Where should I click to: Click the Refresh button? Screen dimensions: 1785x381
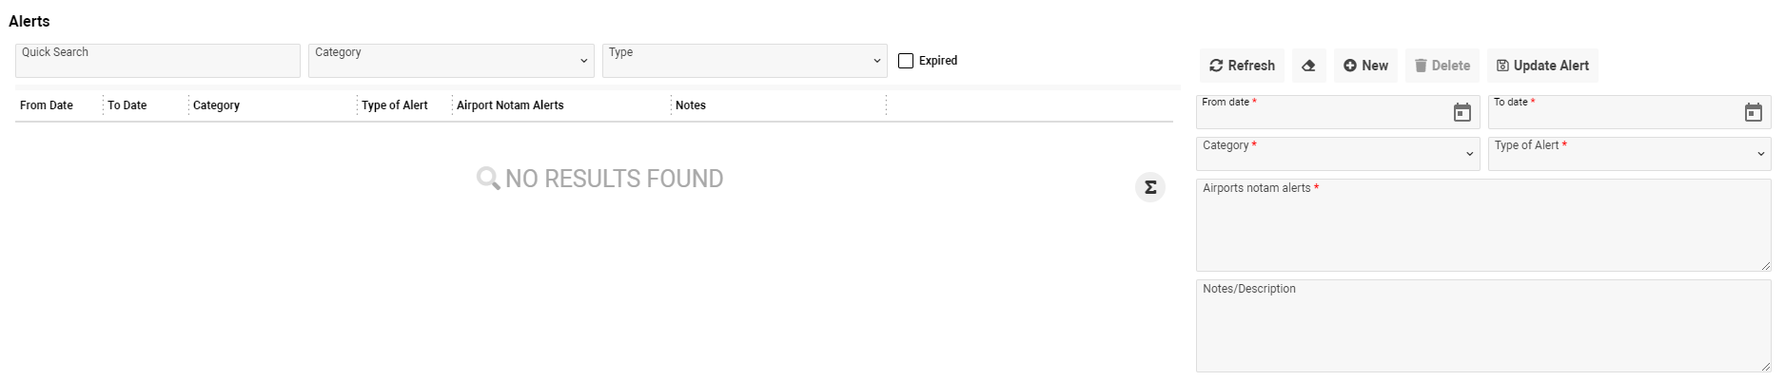click(x=1242, y=66)
